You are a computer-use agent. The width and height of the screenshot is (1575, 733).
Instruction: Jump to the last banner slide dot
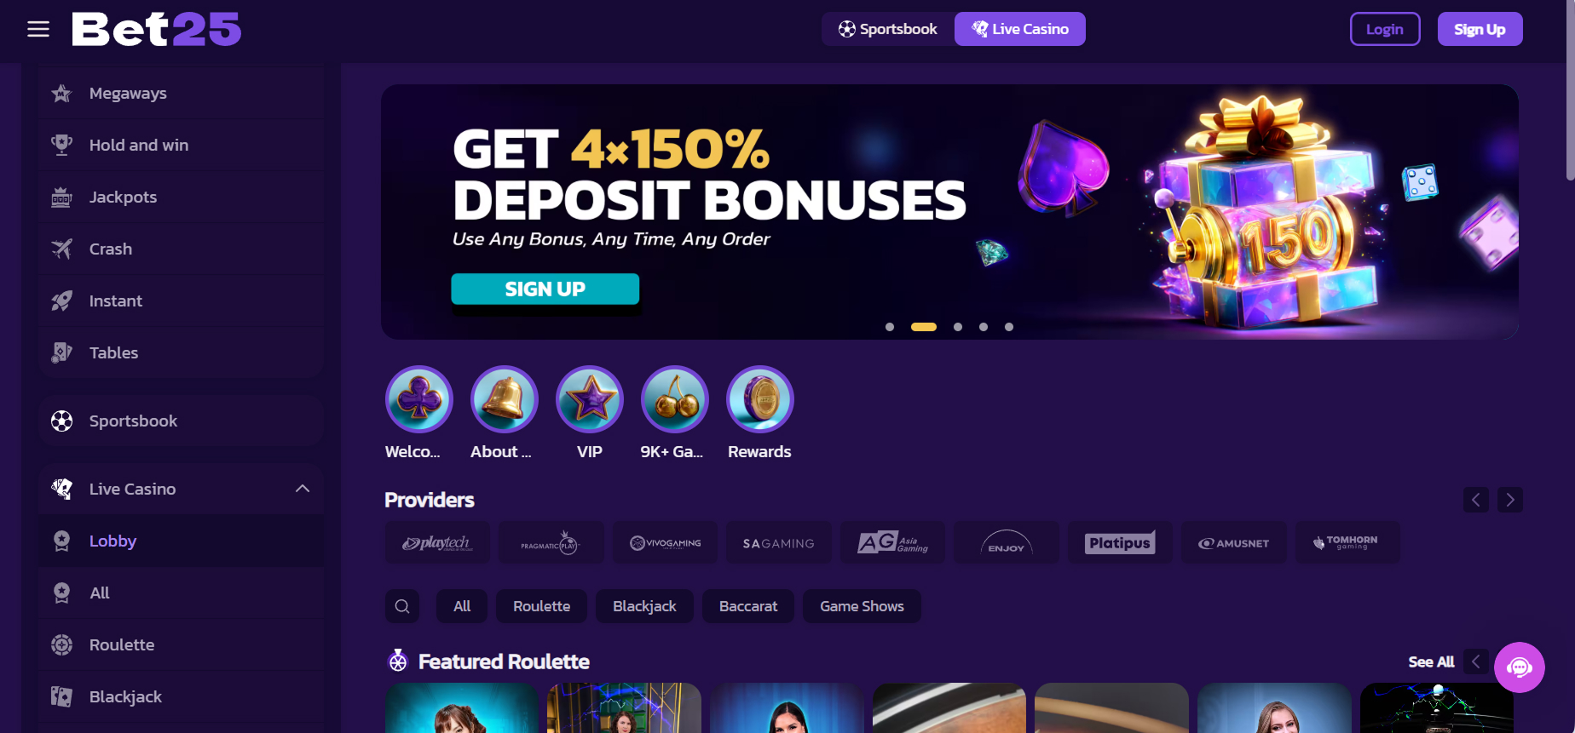click(1009, 327)
